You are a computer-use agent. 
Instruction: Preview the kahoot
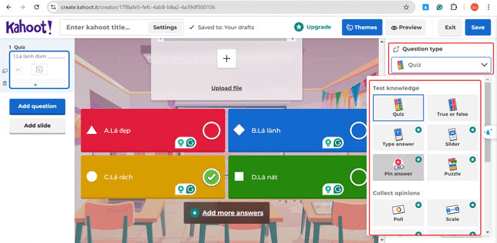tap(406, 27)
